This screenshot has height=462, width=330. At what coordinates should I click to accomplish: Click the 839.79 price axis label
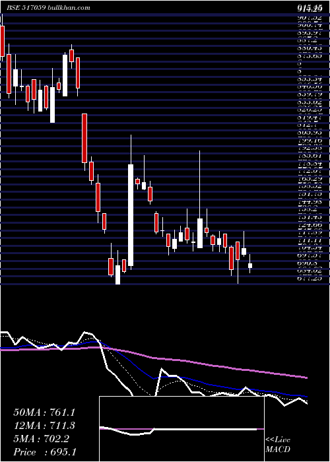[x=310, y=95]
